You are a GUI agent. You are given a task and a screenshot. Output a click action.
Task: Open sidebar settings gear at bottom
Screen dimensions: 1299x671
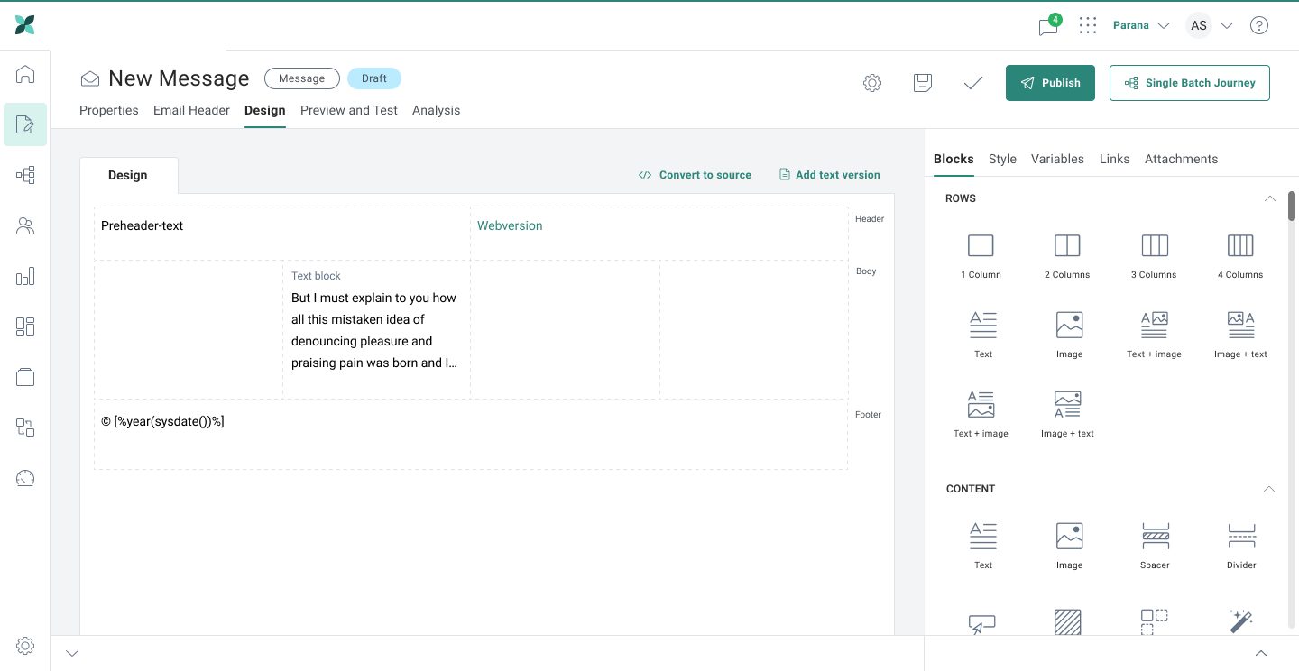tap(25, 646)
